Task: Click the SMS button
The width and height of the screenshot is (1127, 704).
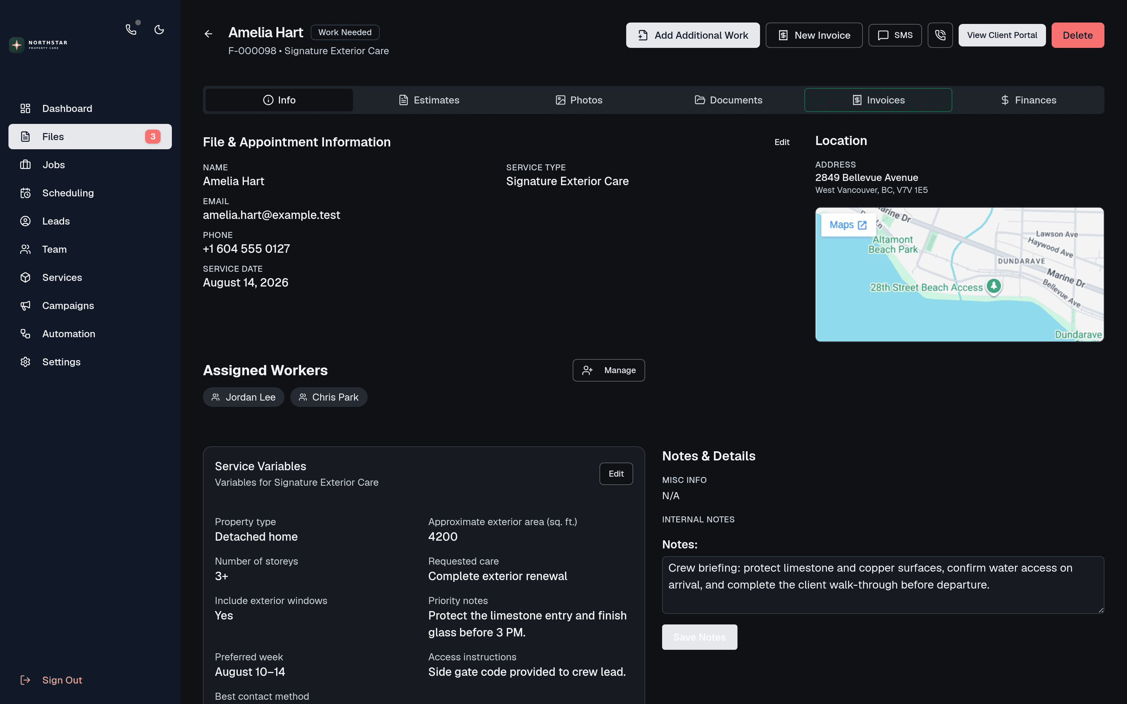Action: point(895,36)
